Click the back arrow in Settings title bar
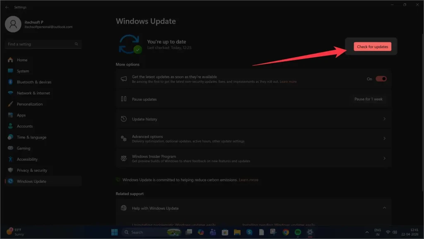The image size is (424, 239). tap(7, 7)
